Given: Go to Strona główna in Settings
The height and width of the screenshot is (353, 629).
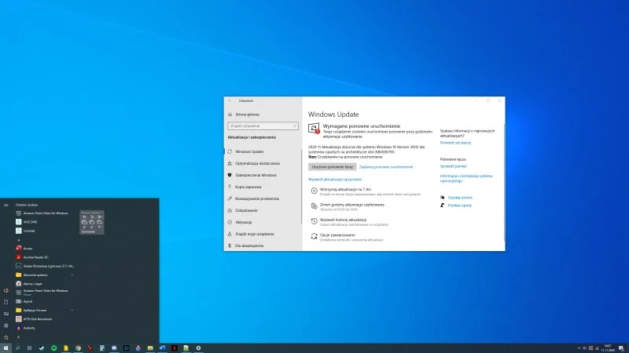Looking at the screenshot, I should pos(247,115).
